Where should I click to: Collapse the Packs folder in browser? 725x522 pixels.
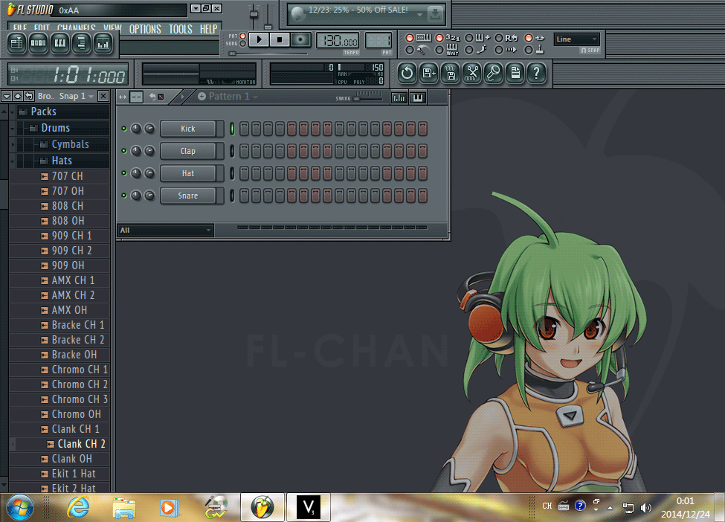click(13, 112)
